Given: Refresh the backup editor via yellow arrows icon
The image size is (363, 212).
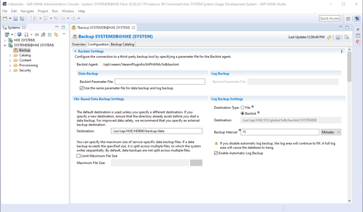Looking at the screenshot, I should click(x=329, y=37).
